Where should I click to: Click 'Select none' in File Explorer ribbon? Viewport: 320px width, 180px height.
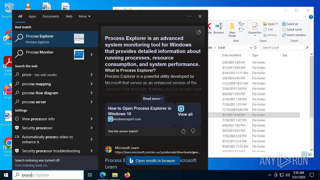[x=292, y=29]
